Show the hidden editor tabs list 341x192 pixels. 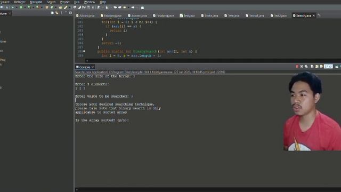point(319,15)
